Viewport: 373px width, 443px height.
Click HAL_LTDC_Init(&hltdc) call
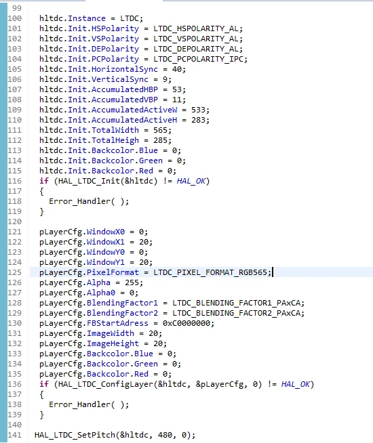[x=108, y=181]
